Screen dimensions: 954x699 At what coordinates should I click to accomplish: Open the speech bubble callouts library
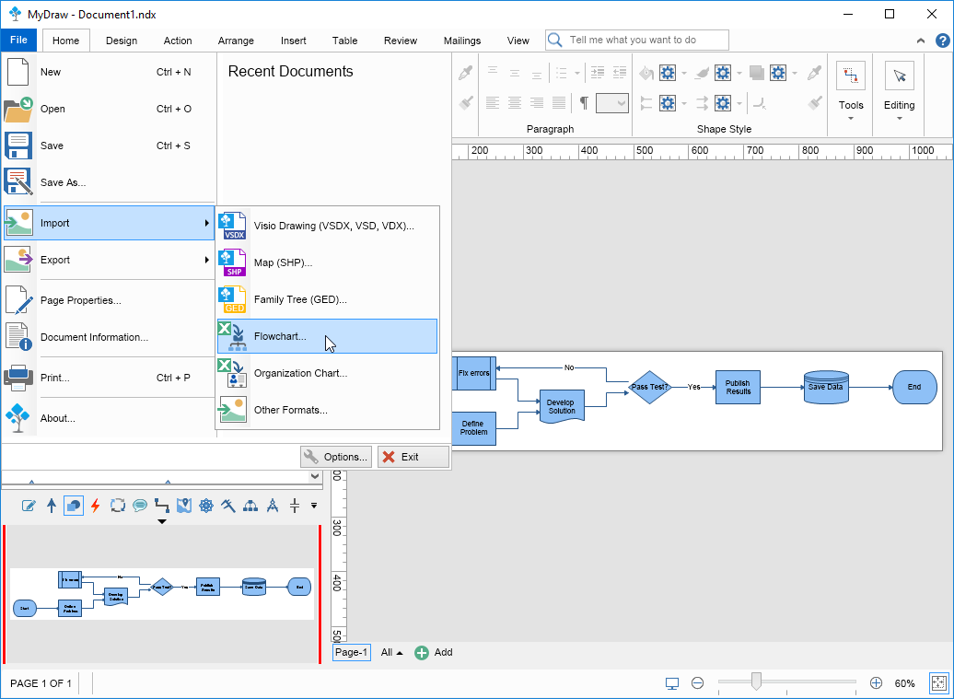click(x=140, y=506)
